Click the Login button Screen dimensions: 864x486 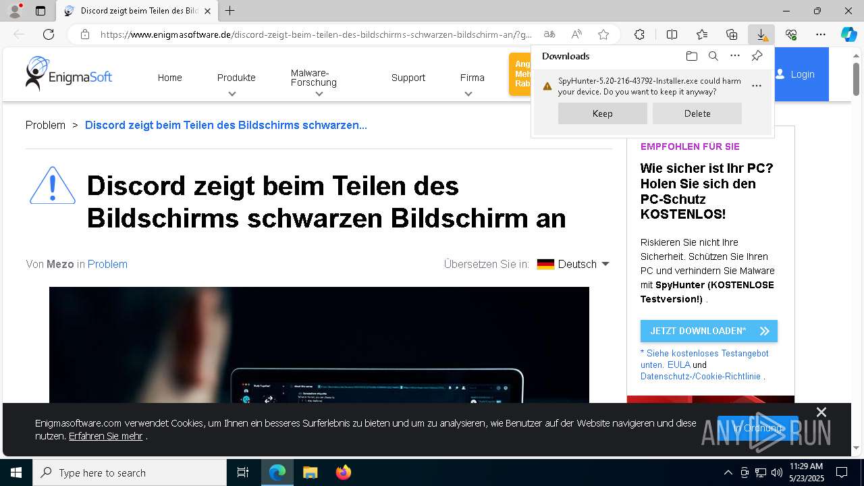(802, 74)
